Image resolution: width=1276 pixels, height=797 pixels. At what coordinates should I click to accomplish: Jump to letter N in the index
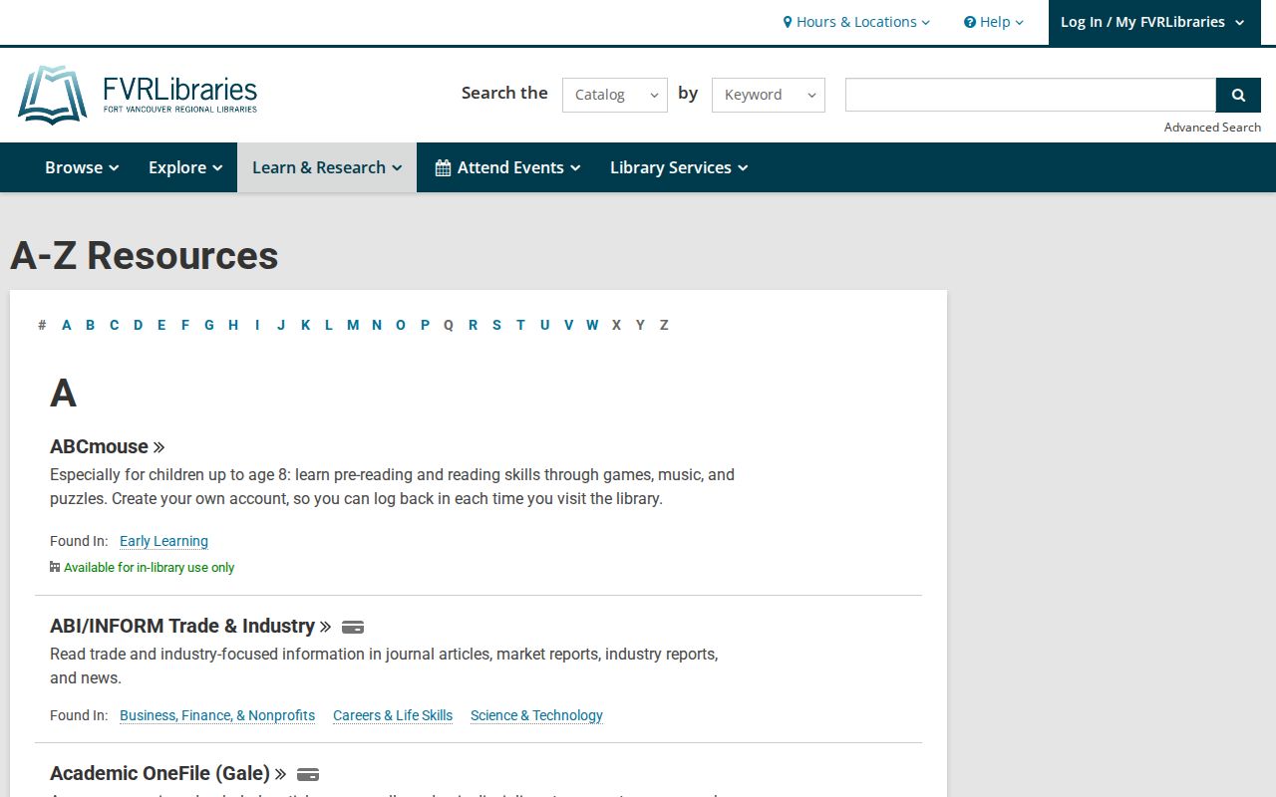click(x=377, y=325)
